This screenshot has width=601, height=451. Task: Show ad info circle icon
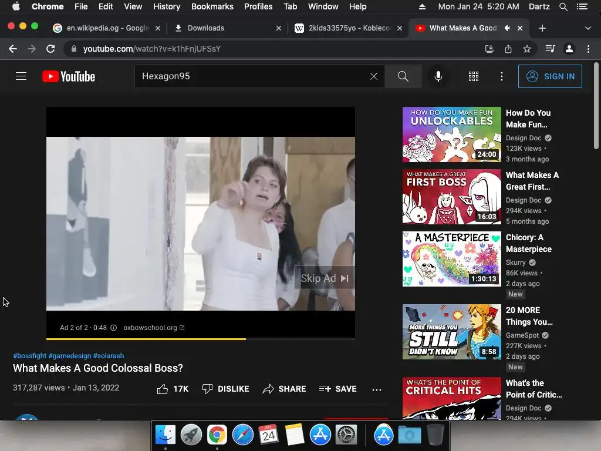coord(114,328)
